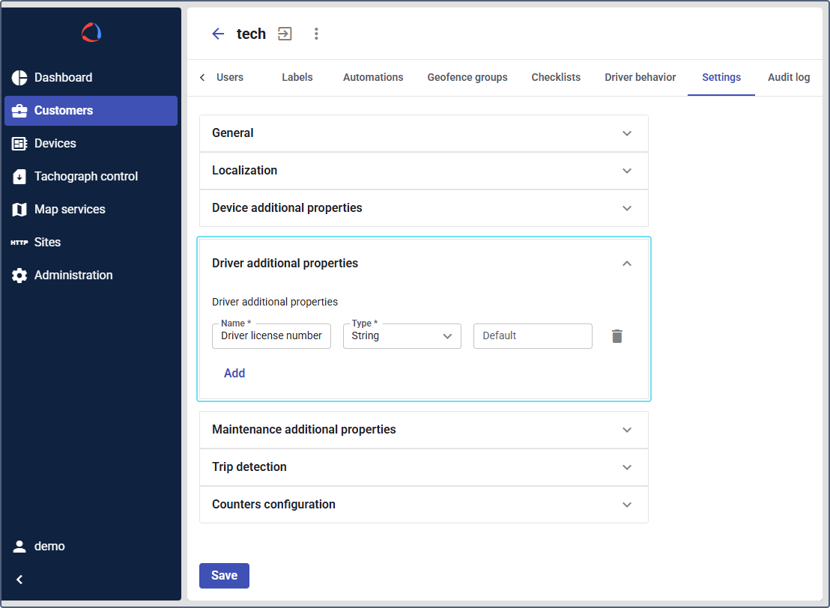This screenshot has width=830, height=608.
Task: Open Tachograph control section
Action: pyautogui.click(x=85, y=176)
